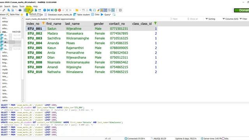Click the blue Help question mark icon
249x140 pixels.
(45, 10)
